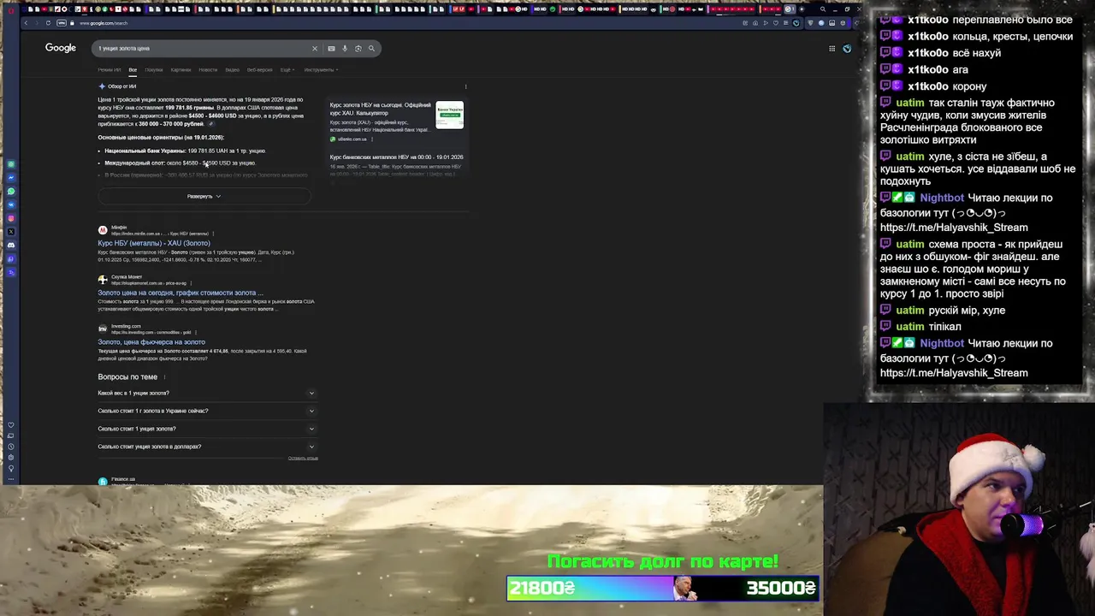The image size is (1095, 616).
Task: Open the Google apps grid
Action: [x=832, y=49]
